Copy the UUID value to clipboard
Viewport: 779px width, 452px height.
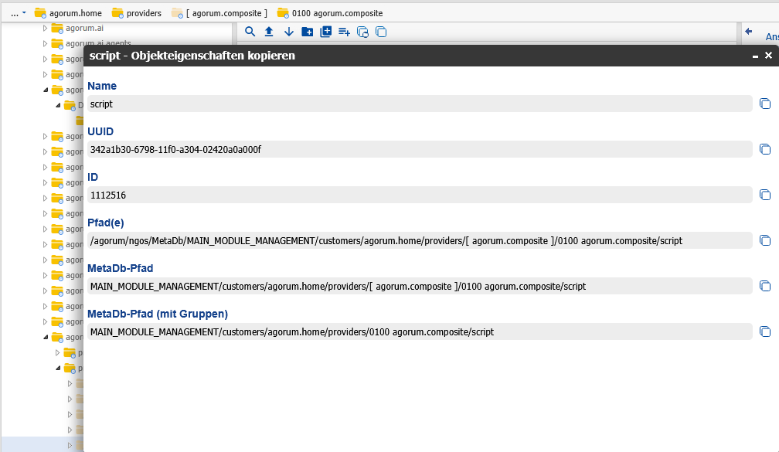pyautogui.click(x=765, y=149)
